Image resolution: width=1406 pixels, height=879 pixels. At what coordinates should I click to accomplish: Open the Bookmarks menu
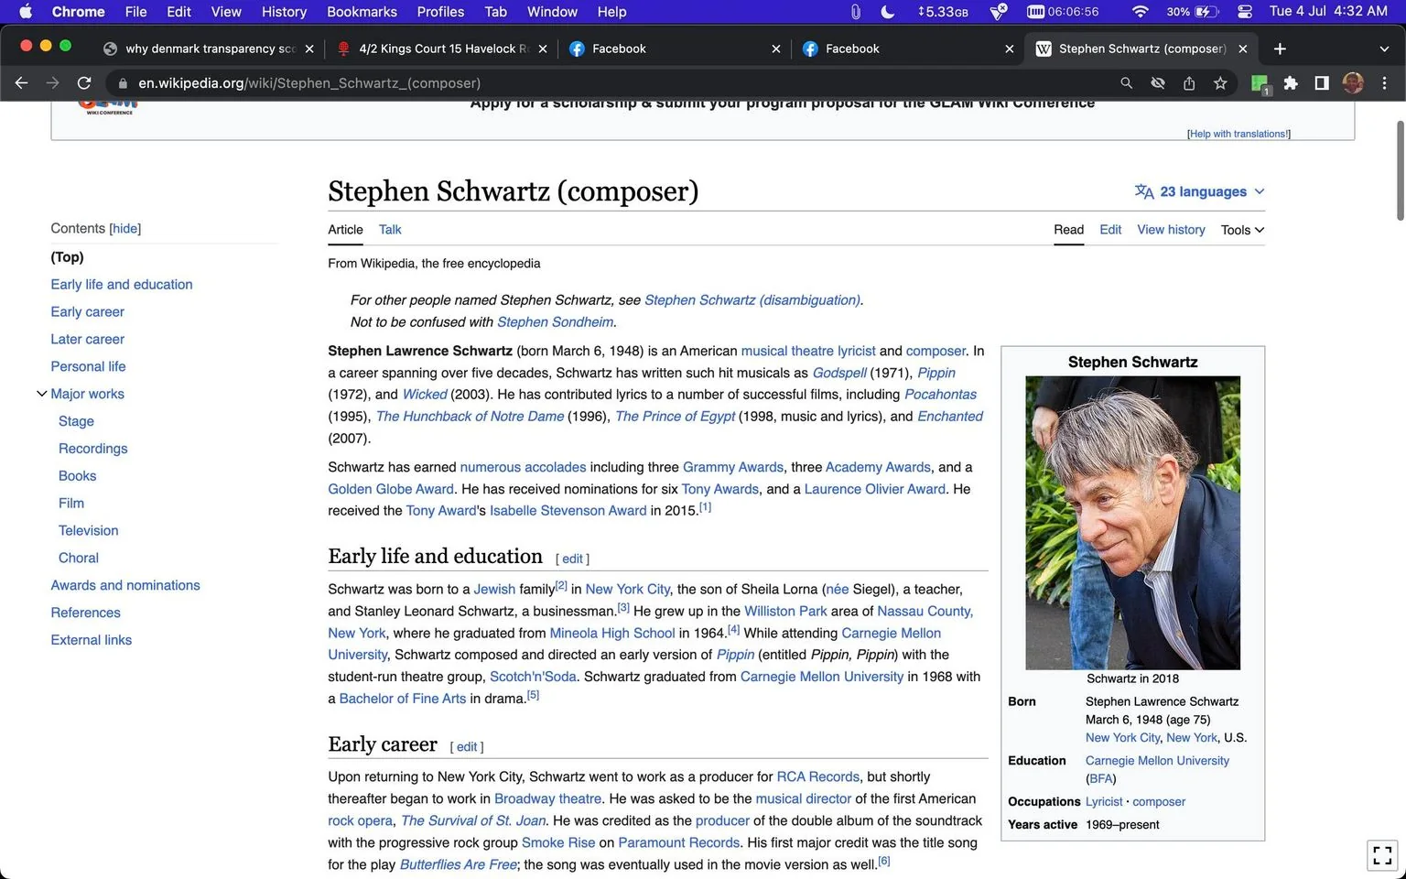pyautogui.click(x=362, y=12)
